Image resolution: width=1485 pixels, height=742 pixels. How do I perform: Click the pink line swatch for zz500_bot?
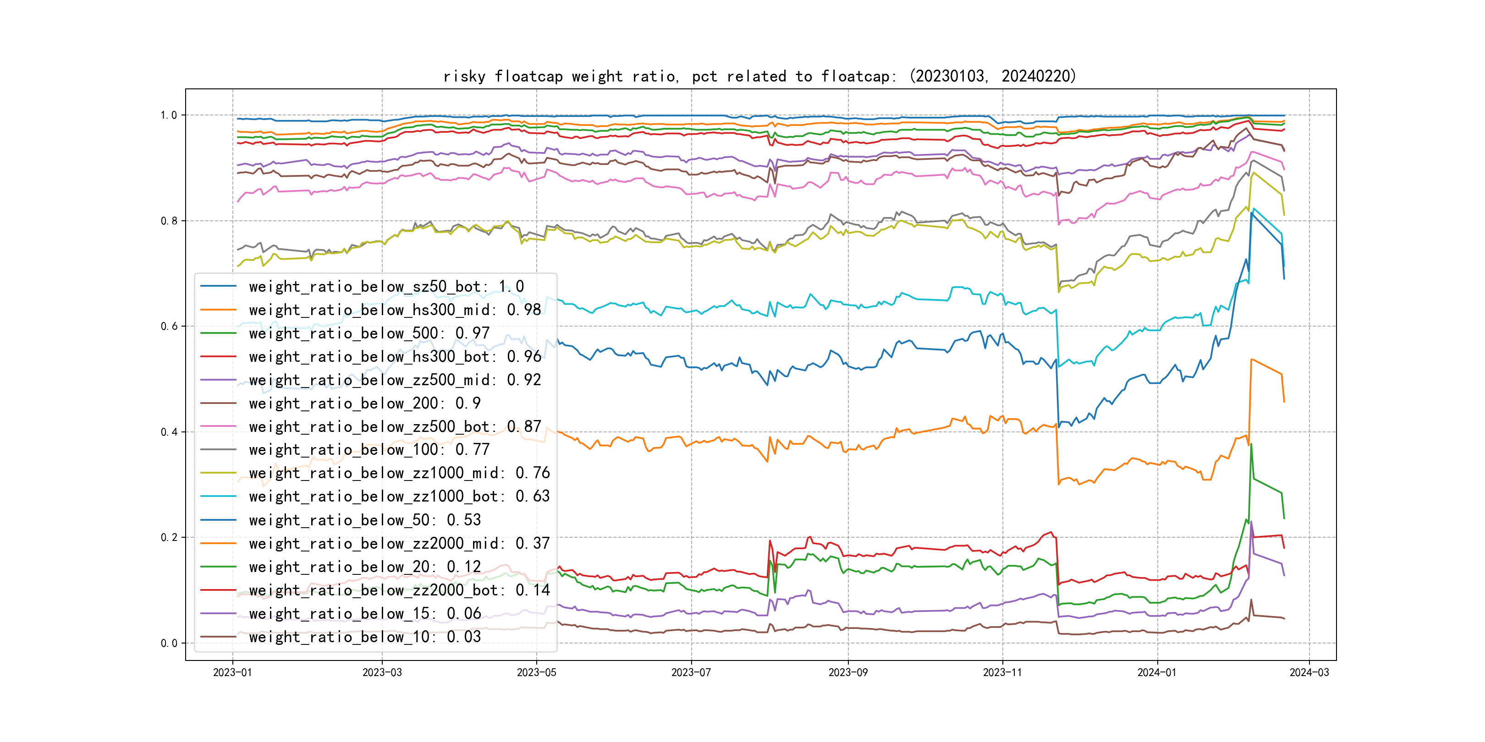pos(218,427)
